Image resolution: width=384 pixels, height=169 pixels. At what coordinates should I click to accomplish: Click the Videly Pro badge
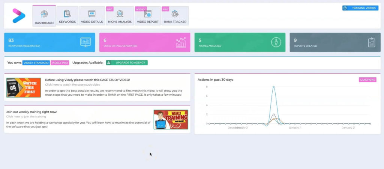tap(60, 63)
